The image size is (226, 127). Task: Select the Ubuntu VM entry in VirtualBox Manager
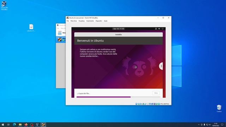(x=61, y=39)
